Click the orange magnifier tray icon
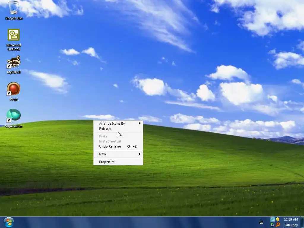This screenshot has height=228, width=304. pos(278,225)
